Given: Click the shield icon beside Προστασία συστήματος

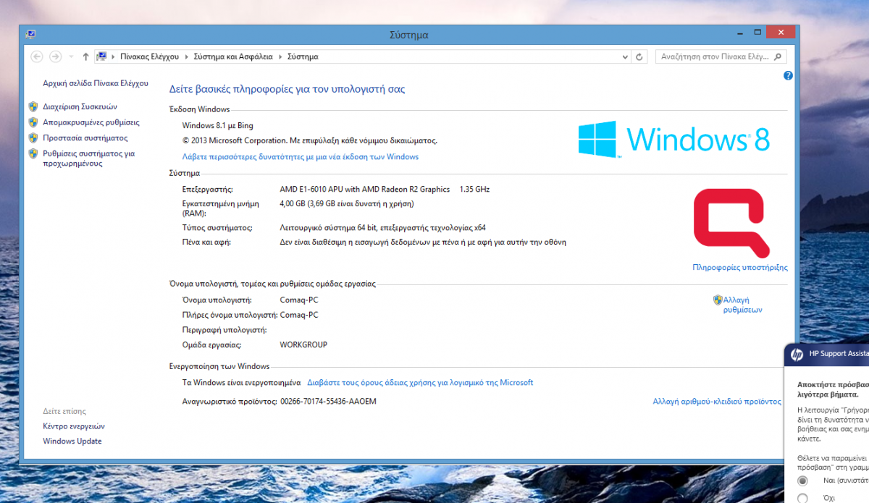Looking at the screenshot, I should [33, 138].
